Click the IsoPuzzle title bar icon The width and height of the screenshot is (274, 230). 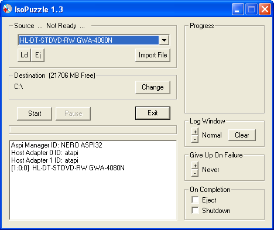pyautogui.click(x=8, y=9)
